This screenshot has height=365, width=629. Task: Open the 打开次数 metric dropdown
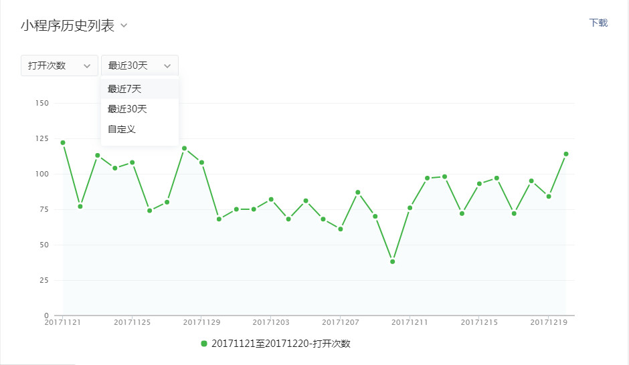click(x=60, y=66)
